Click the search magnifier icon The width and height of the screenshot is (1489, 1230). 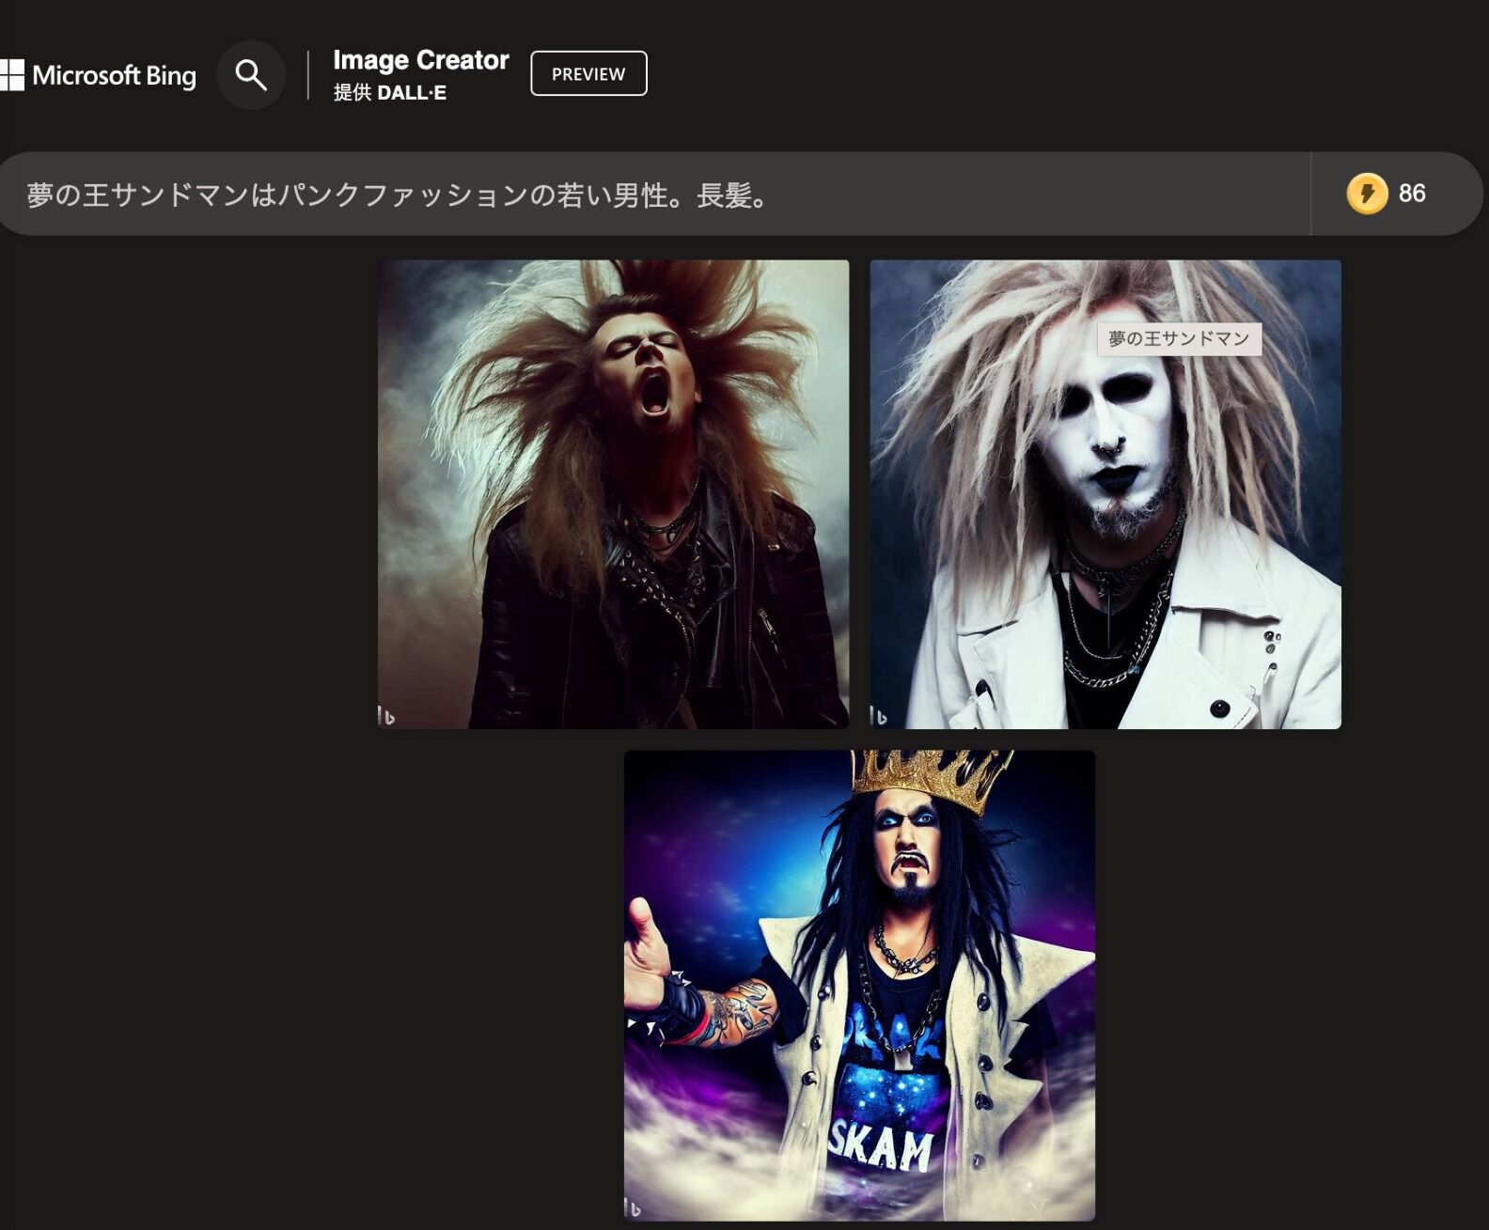coord(251,74)
